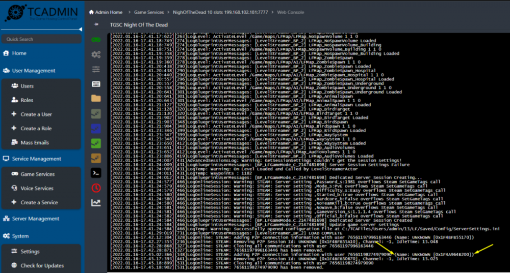
Task: Go to Home in the sidebar
Action: 19,53
